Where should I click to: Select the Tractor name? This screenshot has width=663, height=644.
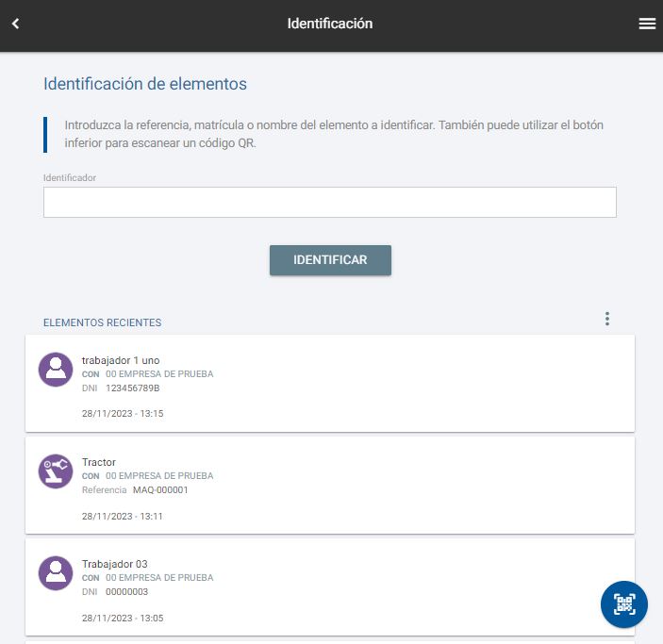click(99, 462)
